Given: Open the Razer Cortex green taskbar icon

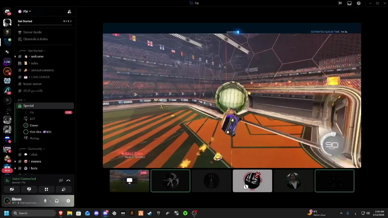Looking at the screenshot, I should pyautogui.click(x=185, y=213).
